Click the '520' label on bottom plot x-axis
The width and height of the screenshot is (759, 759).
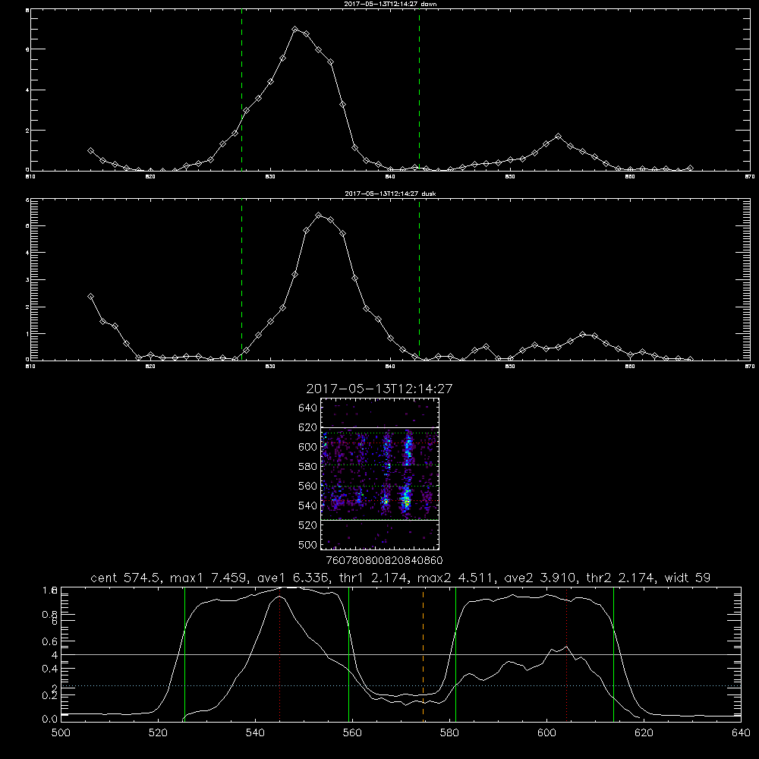(x=158, y=733)
